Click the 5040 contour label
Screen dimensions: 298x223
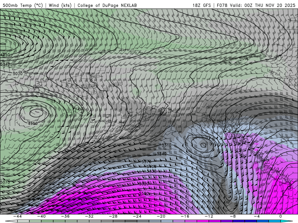pyautogui.click(x=5, y=64)
